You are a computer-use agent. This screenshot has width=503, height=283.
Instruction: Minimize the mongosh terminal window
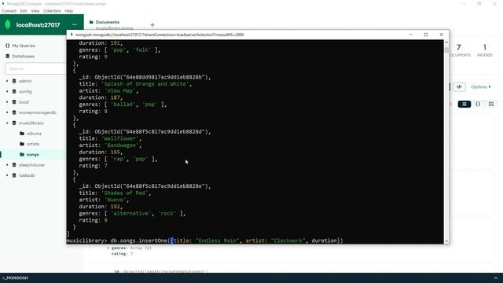click(410, 35)
